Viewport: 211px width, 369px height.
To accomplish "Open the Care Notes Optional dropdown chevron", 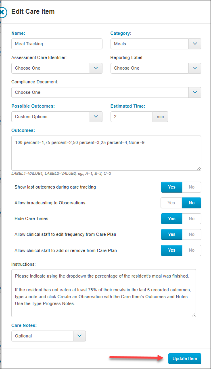I will (79, 336).
